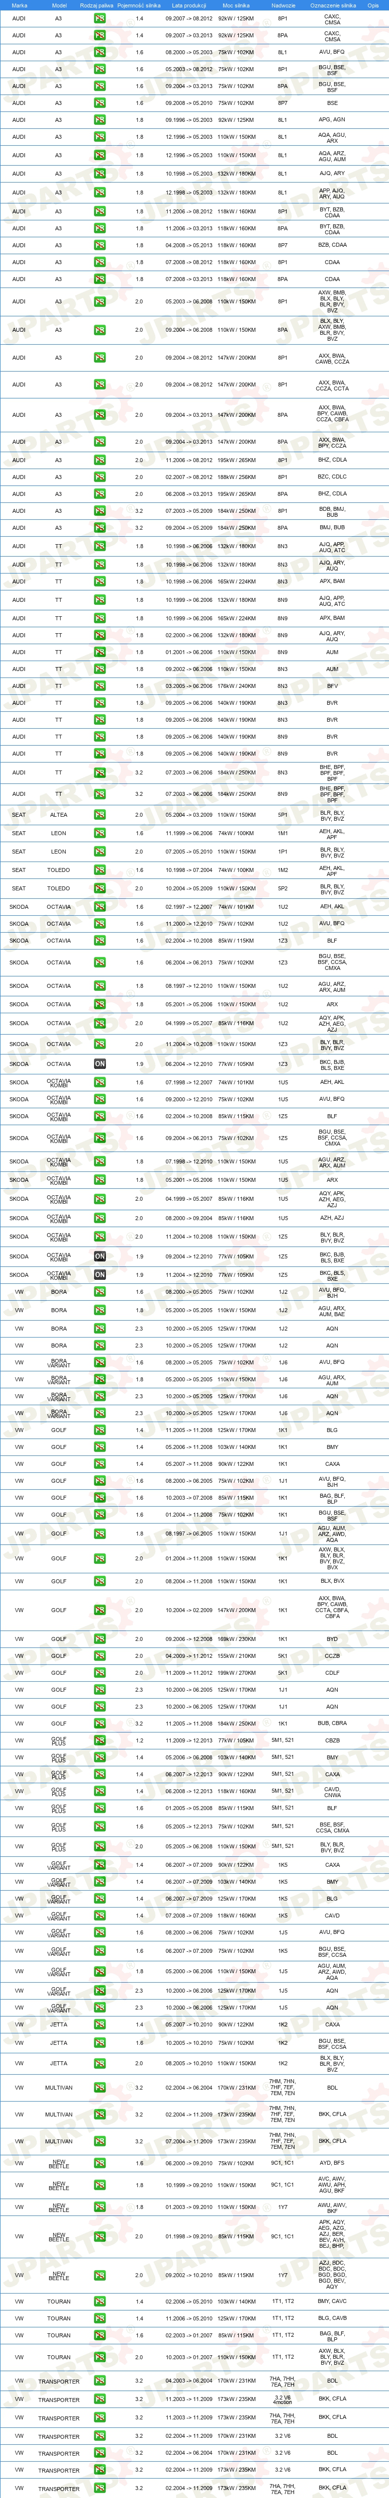Click the 'ALTEA' model cell

(59, 815)
